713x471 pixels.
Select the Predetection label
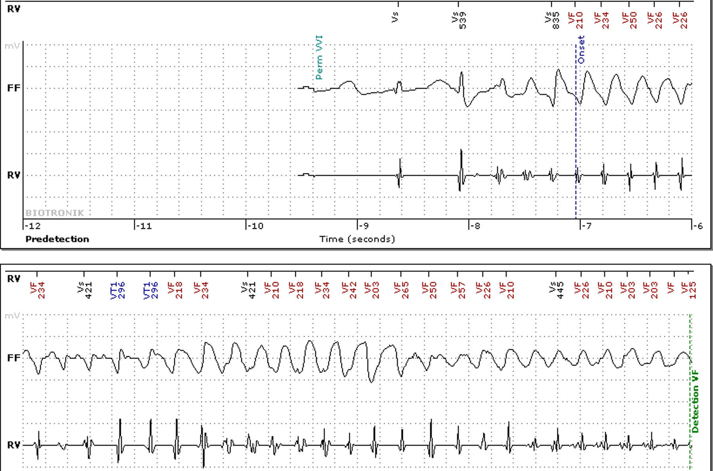point(57,239)
